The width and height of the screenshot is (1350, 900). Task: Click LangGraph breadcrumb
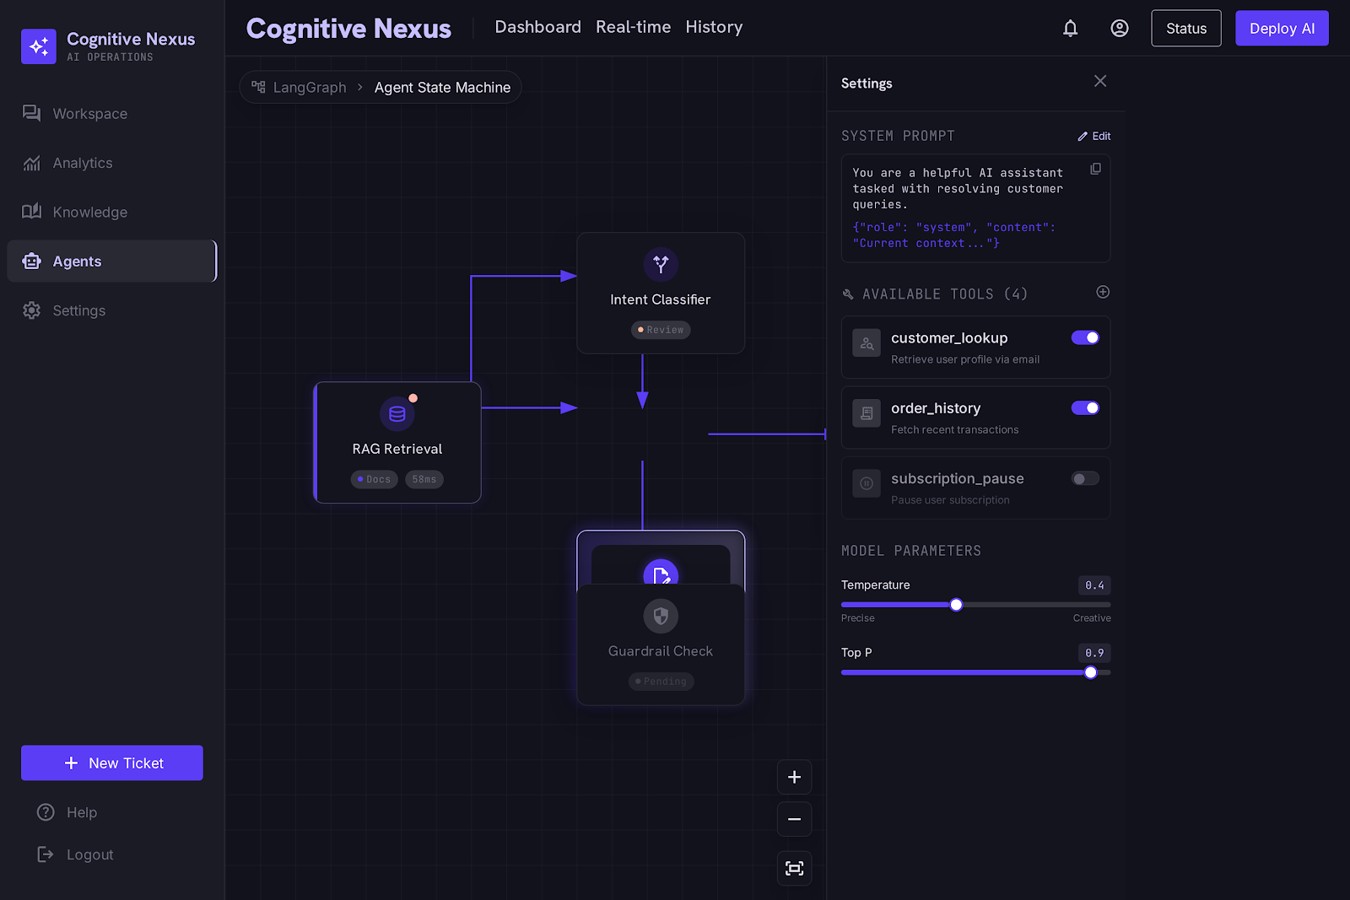pyautogui.click(x=310, y=88)
